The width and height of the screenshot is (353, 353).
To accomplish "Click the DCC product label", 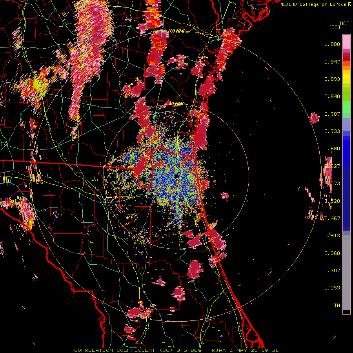I will point(345,24).
